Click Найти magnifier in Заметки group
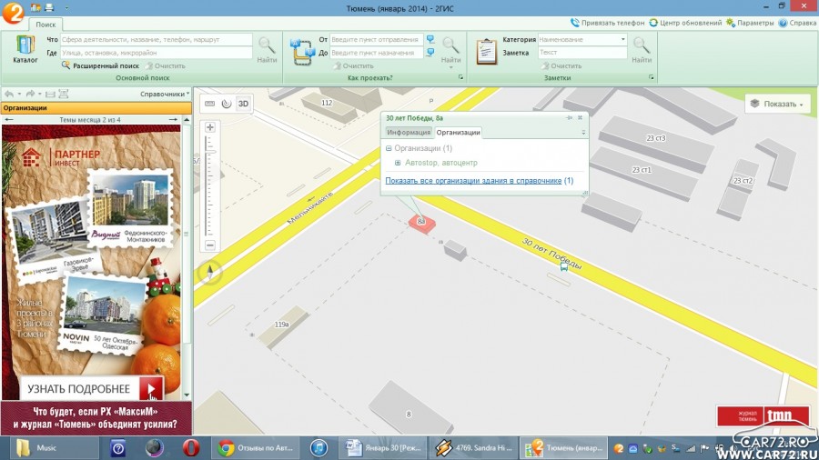The height and width of the screenshot is (460, 819). (x=642, y=50)
